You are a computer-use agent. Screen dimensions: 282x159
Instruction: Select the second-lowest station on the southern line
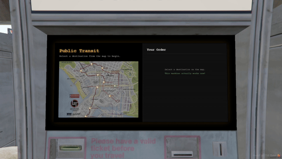point(90,108)
